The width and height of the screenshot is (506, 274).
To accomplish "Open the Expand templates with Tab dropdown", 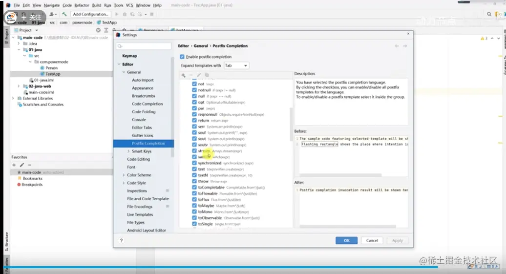I will [236, 65].
